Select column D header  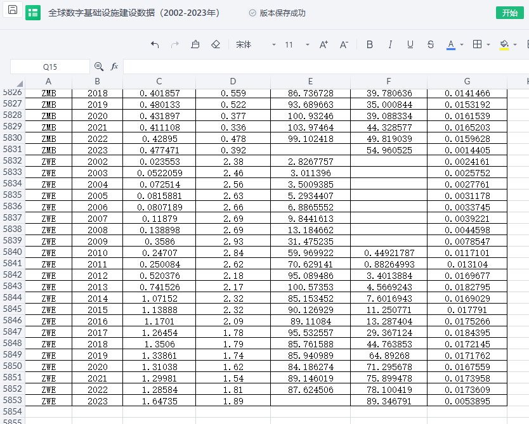point(233,81)
